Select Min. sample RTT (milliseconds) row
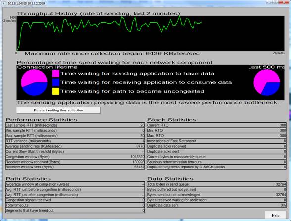The image size is (291, 221). (75, 130)
